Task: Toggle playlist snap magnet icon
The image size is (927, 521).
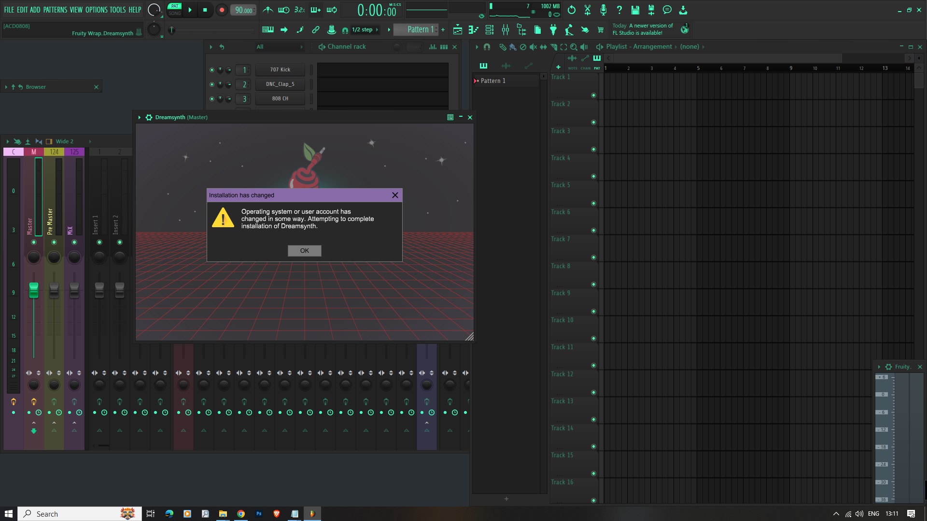Action: click(487, 47)
